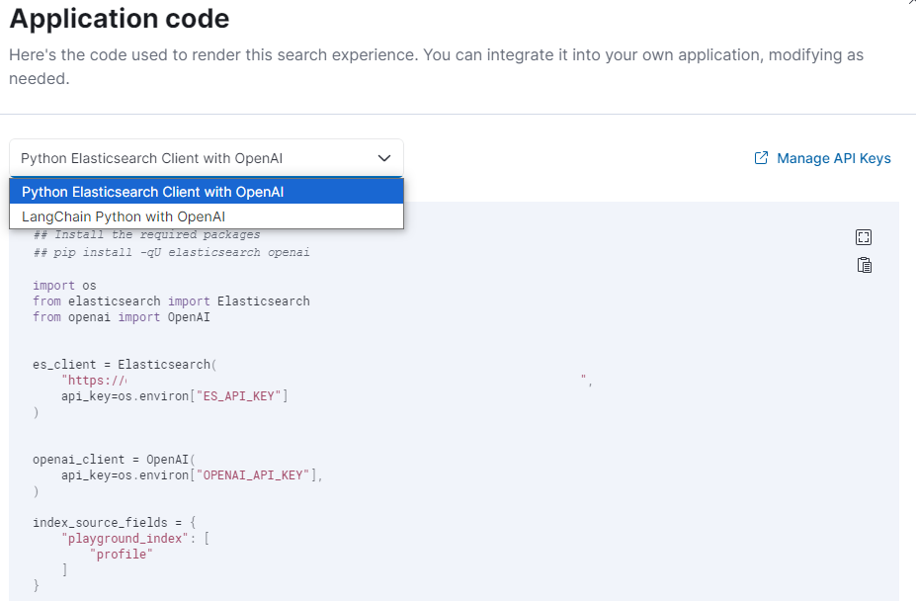This screenshot has width=916, height=601.
Task: Click the "playground_index" key in the code
Action: point(125,538)
